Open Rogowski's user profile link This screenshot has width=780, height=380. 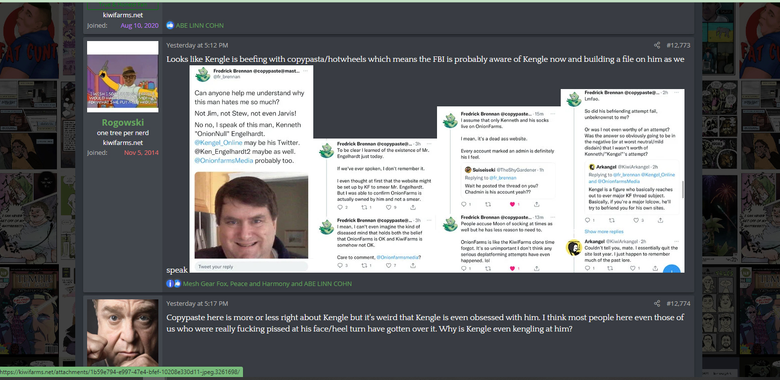point(123,122)
